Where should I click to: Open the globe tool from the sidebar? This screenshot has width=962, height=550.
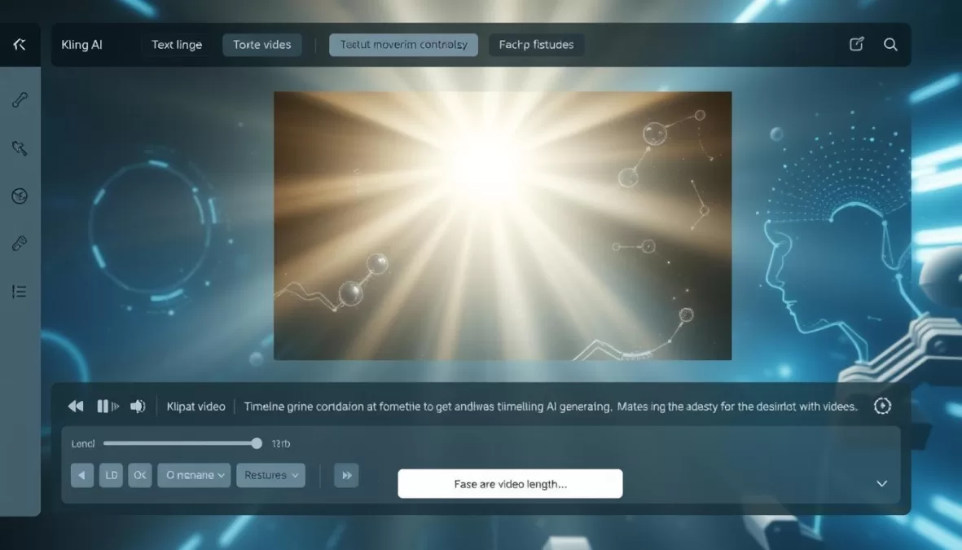coord(20,196)
